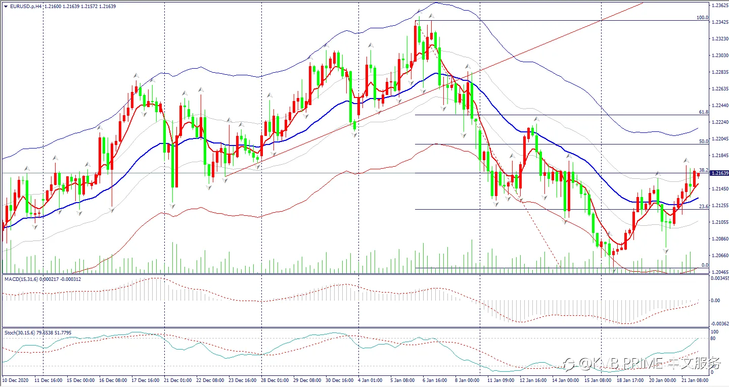
Task: Click the 17 Dec 16:00 time label
Action: coord(146,379)
